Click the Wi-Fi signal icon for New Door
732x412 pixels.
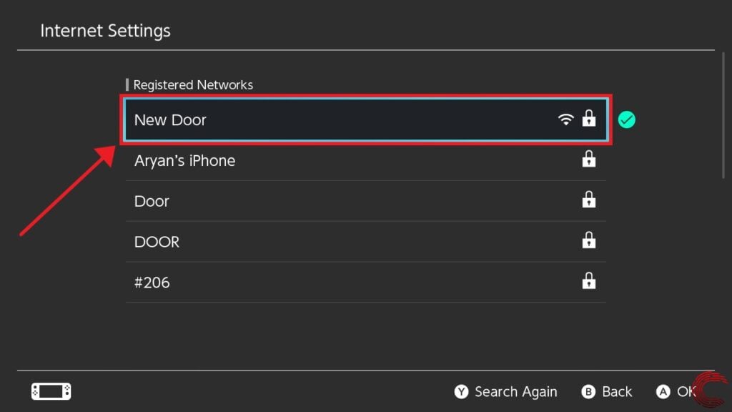click(565, 119)
